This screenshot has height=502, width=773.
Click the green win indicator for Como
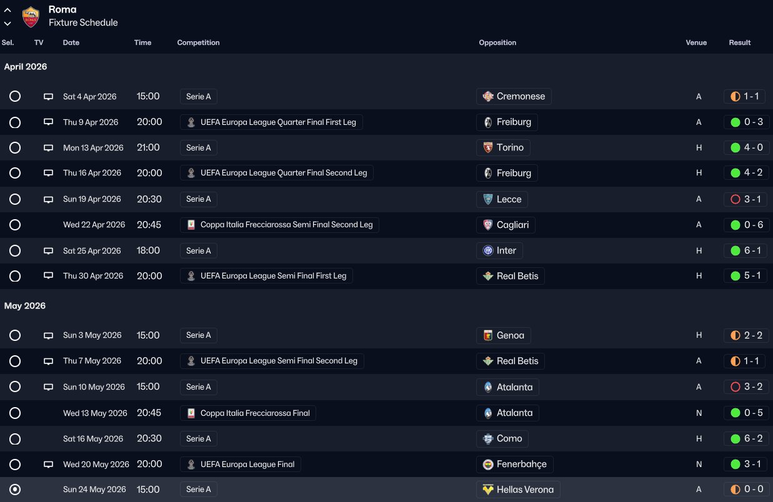(x=735, y=439)
